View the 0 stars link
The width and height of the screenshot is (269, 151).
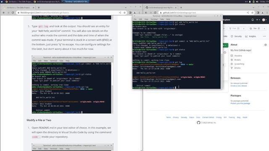(x=236, y=60)
